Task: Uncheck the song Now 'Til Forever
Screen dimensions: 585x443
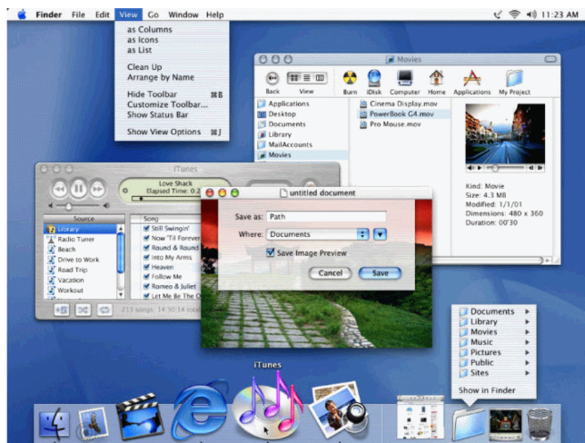Action: coord(146,238)
